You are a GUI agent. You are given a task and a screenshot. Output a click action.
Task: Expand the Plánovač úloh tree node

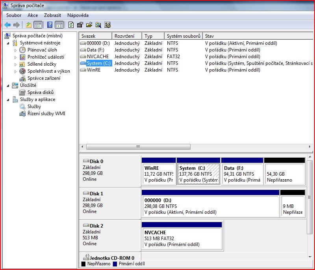[16, 50]
